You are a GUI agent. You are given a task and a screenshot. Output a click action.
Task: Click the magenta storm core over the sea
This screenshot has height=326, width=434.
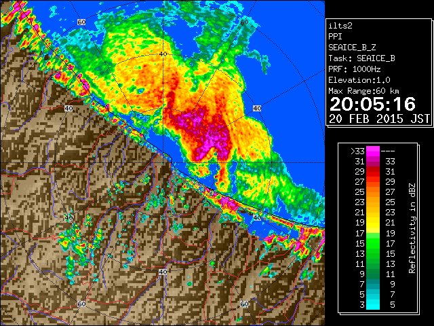coord(205,136)
